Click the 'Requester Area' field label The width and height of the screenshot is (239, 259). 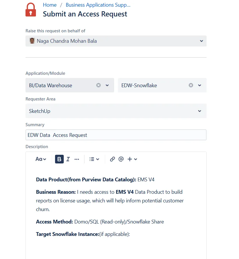coord(41,99)
